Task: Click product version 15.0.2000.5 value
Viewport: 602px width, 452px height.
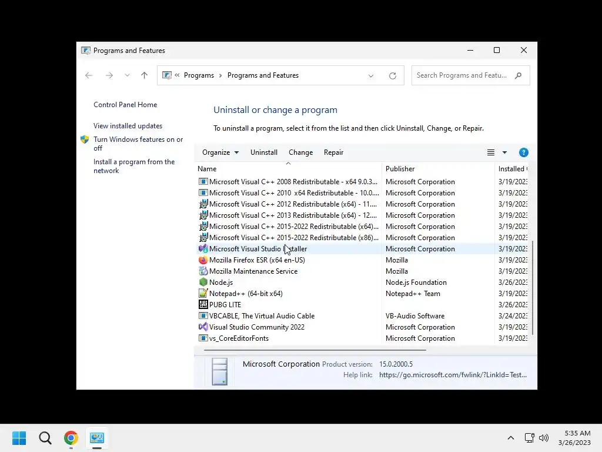Action: click(396, 364)
